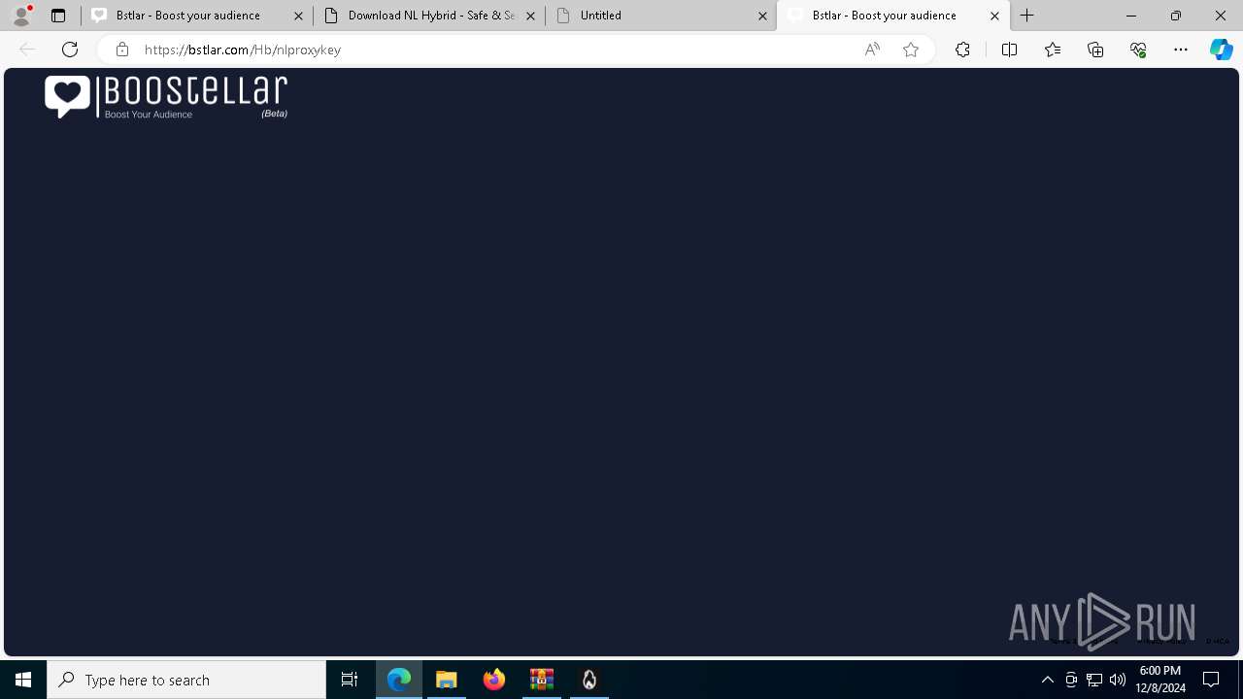Viewport: 1243px width, 699px height.
Task: Open Collections panel
Action: pyautogui.click(x=1095, y=50)
